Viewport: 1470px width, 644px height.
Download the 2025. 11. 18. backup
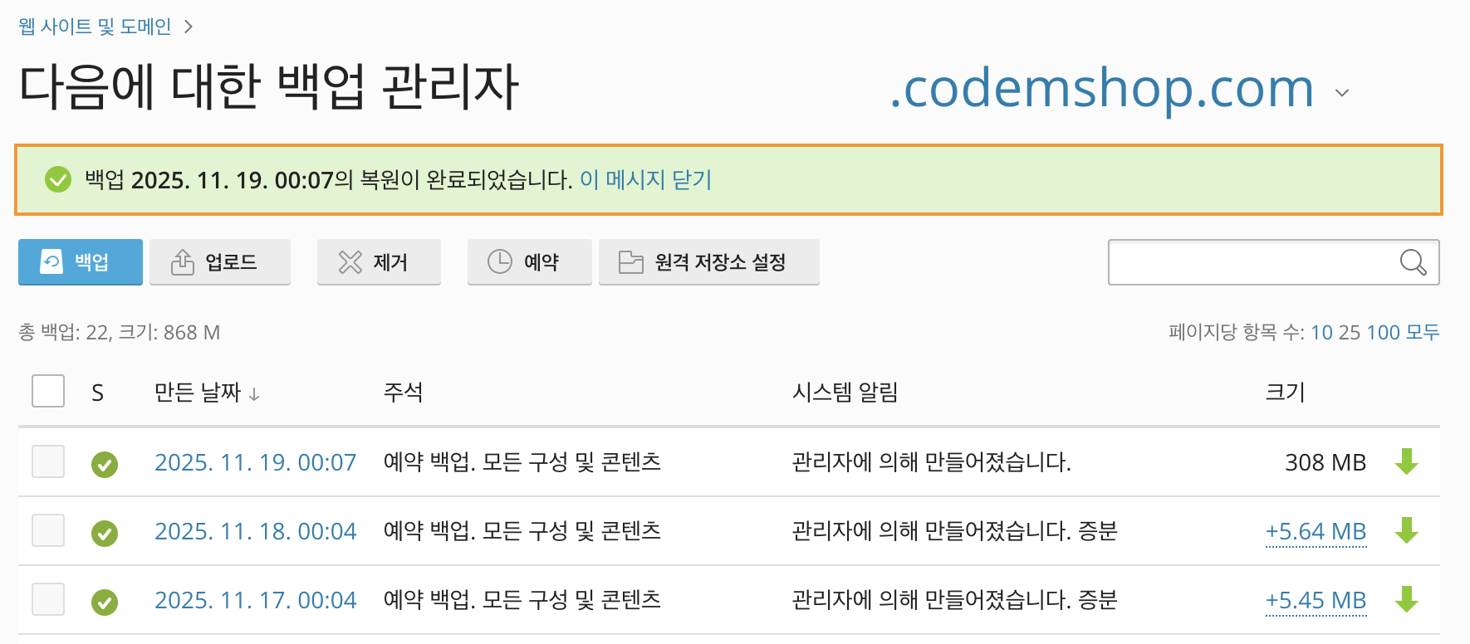(x=1406, y=530)
